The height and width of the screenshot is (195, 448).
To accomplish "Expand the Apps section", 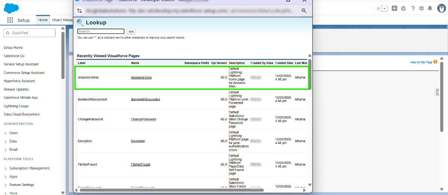I will [x=6, y=177].
